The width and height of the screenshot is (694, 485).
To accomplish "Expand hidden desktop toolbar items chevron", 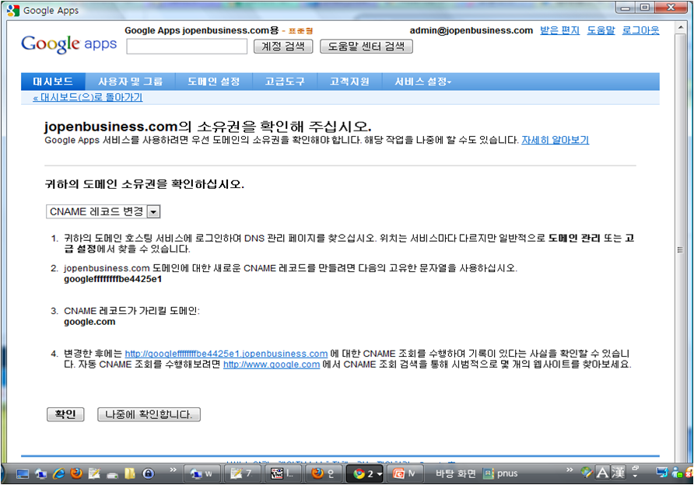I will (x=570, y=469).
